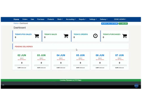The width and height of the screenshot is (142, 106).
Task: Open the Reports dropdown menu
Action: [82, 19]
